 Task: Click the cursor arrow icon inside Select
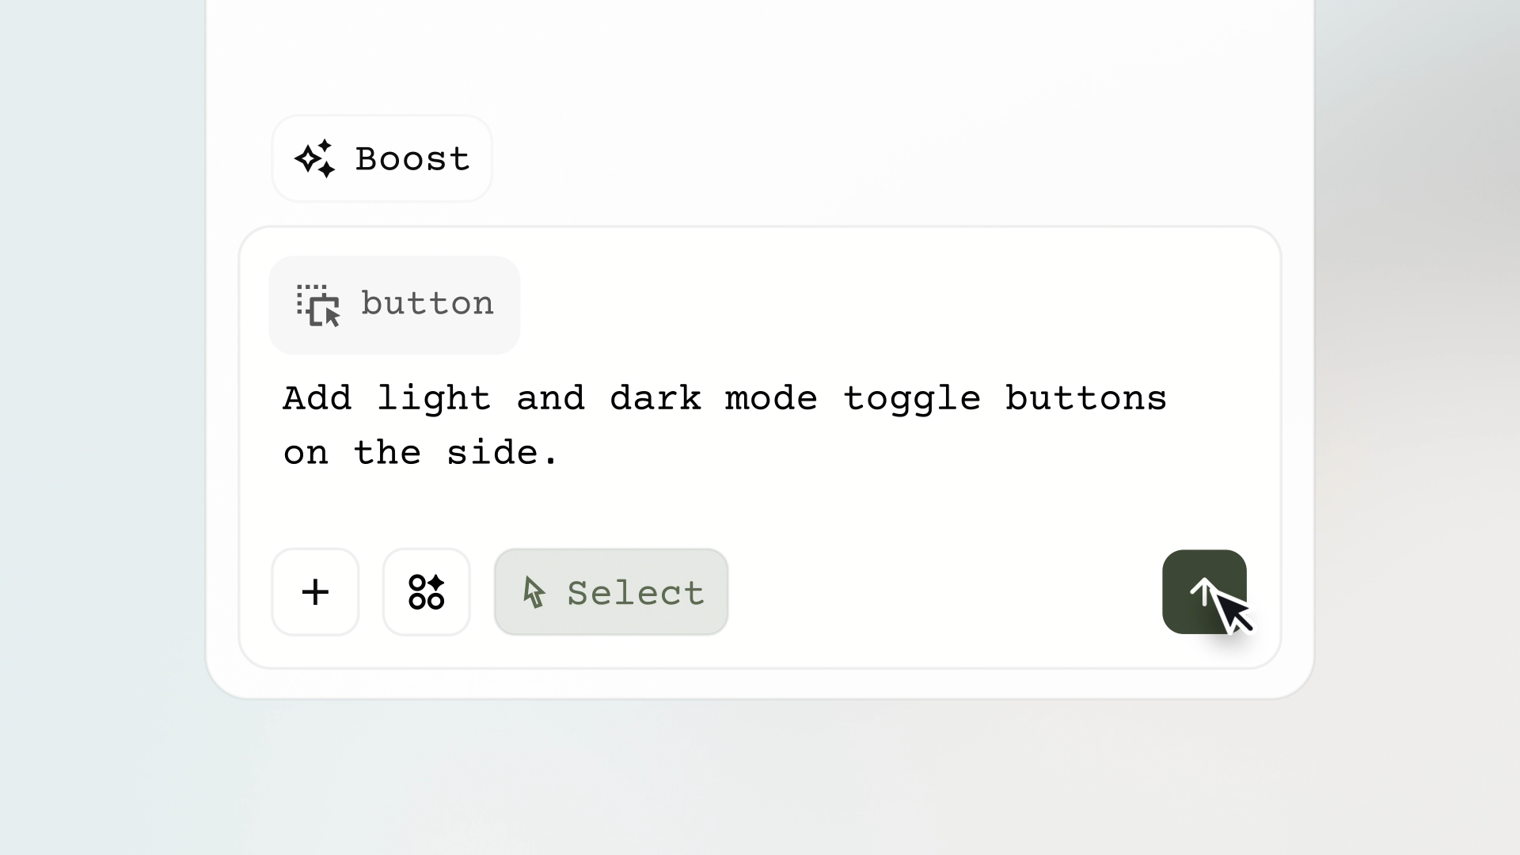pyautogui.click(x=534, y=592)
